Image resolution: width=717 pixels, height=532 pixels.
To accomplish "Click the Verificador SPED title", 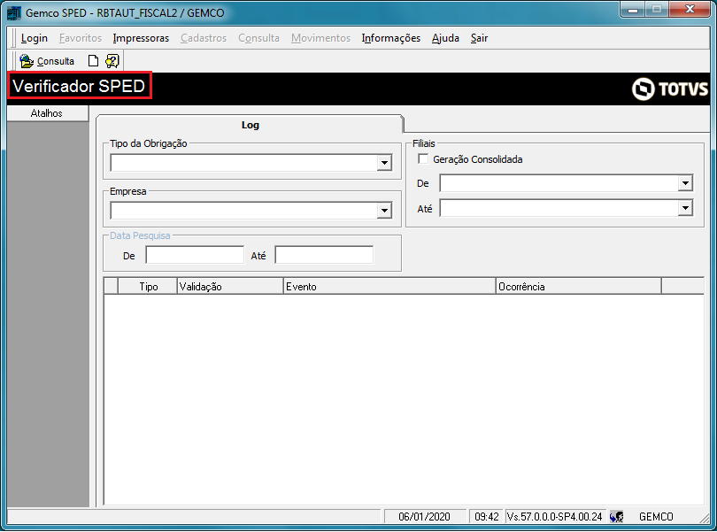I will 79,86.
